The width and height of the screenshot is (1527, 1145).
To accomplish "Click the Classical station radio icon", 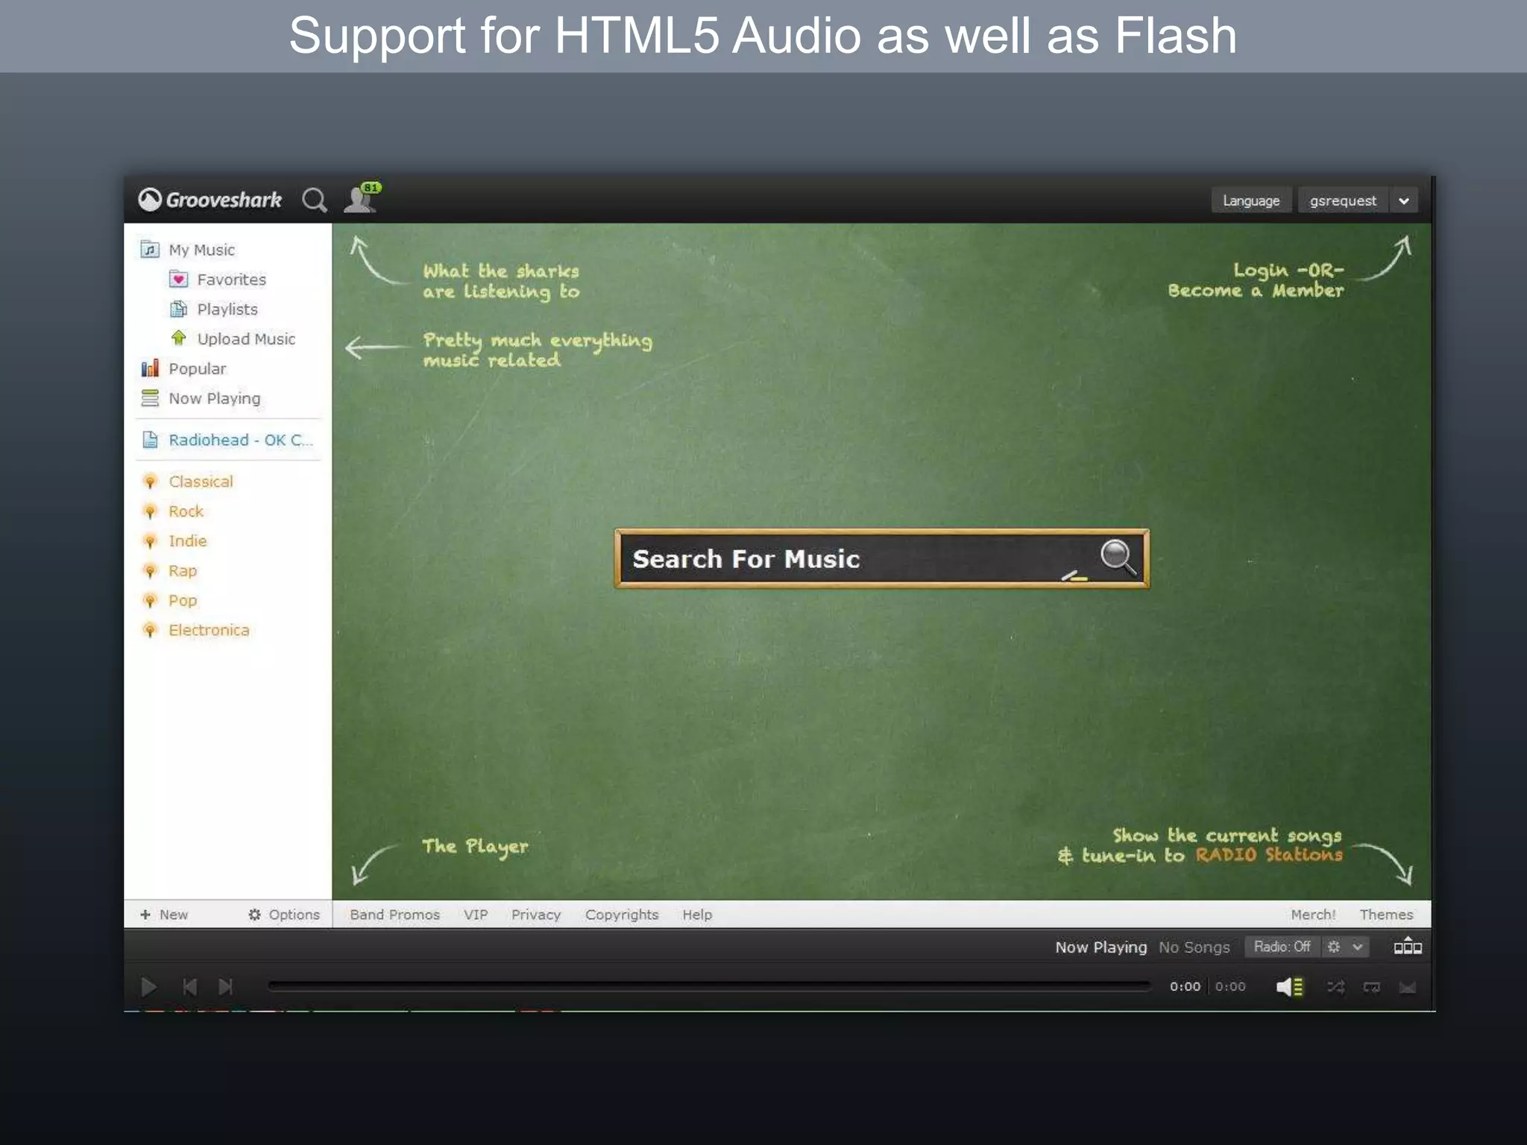I will [x=150, y=482].
